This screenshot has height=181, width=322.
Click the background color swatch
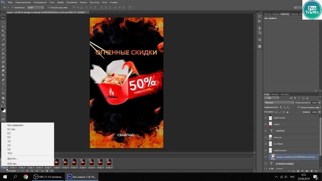(5, 111)
